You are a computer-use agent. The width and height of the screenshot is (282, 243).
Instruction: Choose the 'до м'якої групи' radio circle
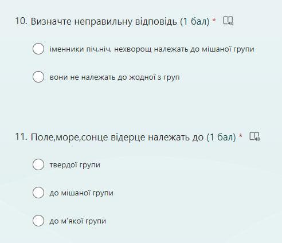pos(38,221)
